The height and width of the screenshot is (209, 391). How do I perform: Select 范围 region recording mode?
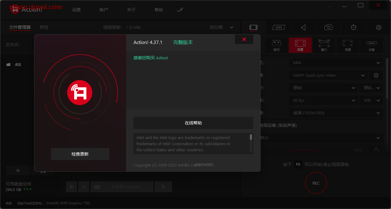click(348, 45)
